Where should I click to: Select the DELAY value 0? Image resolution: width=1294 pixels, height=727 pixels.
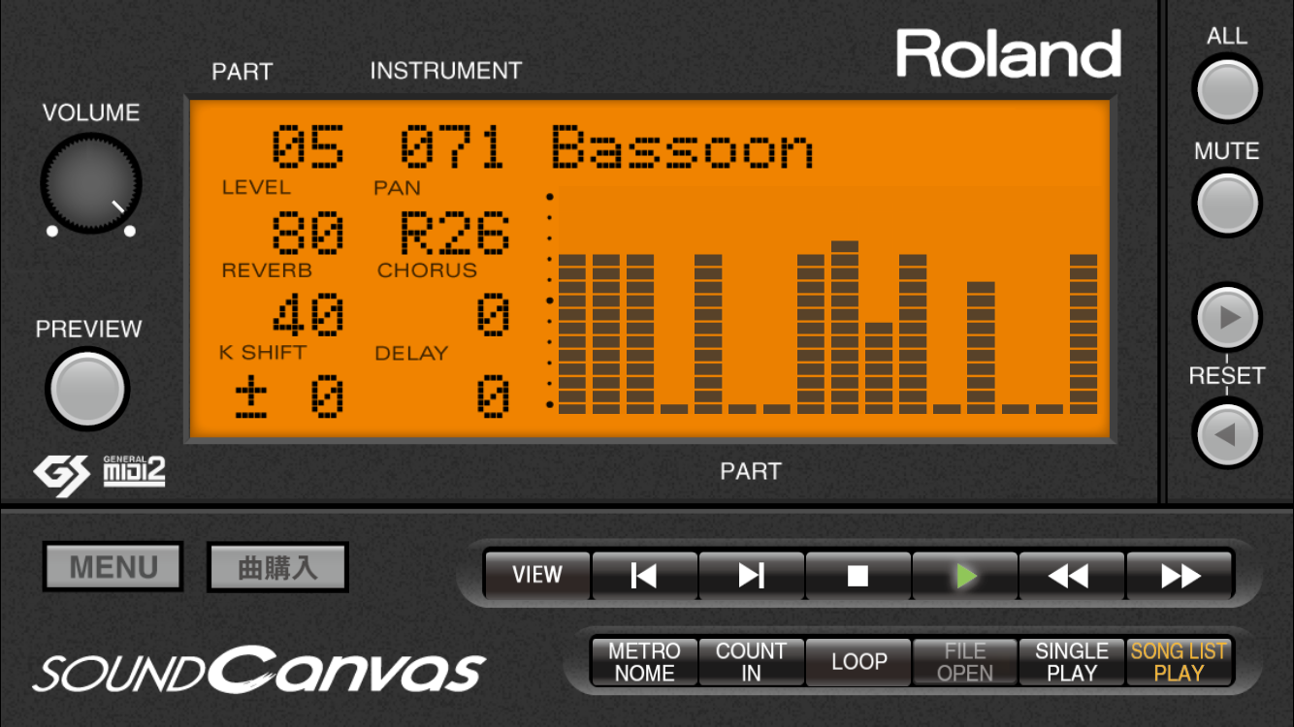(x=493, y=397)
